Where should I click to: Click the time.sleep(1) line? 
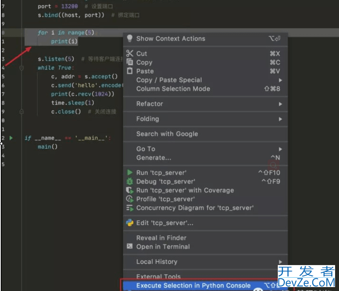73,103
